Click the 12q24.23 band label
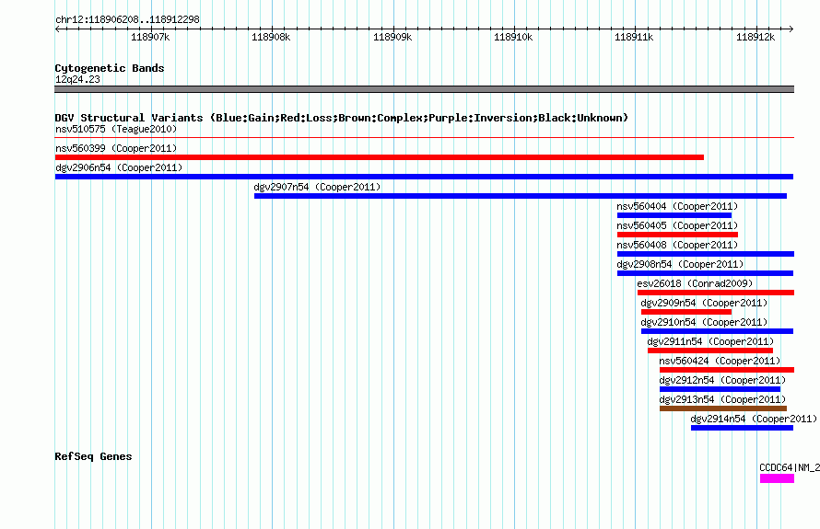The height and width of the screenshot is (529, 820). coord(77,79)
